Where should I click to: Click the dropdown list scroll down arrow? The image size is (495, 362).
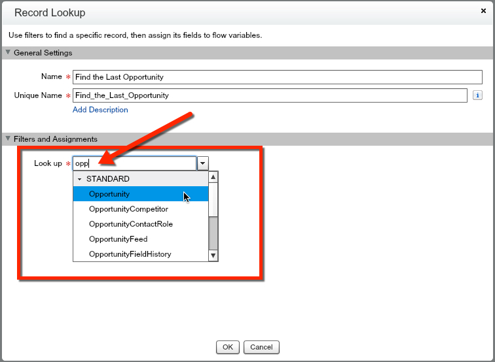pos(213,255)
